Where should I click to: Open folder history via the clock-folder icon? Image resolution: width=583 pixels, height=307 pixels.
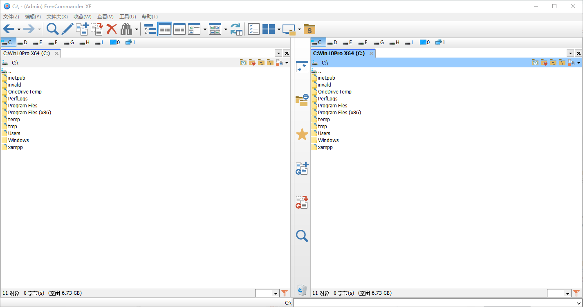[x=243, y=62]
